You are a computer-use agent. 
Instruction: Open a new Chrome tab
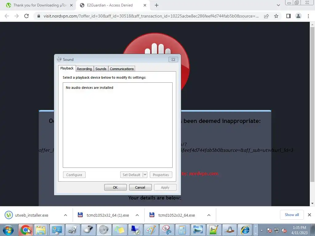point(157,6)
